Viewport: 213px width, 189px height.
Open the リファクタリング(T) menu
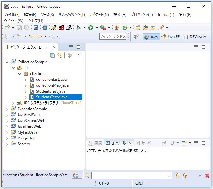click(72, 15)
